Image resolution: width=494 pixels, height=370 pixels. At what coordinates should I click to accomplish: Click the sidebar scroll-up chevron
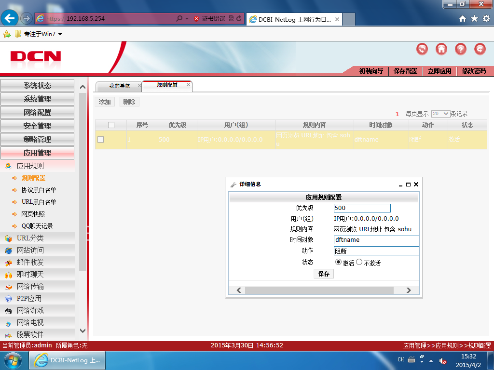[x=82, y=87]
